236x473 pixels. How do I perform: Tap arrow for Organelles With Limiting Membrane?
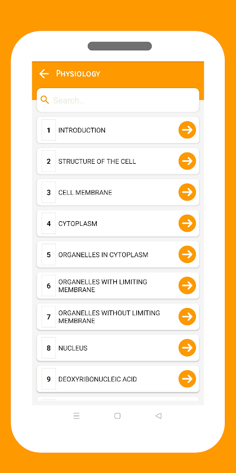click(187, 286)
